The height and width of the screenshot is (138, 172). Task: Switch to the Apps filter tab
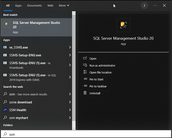pos(18,5)
